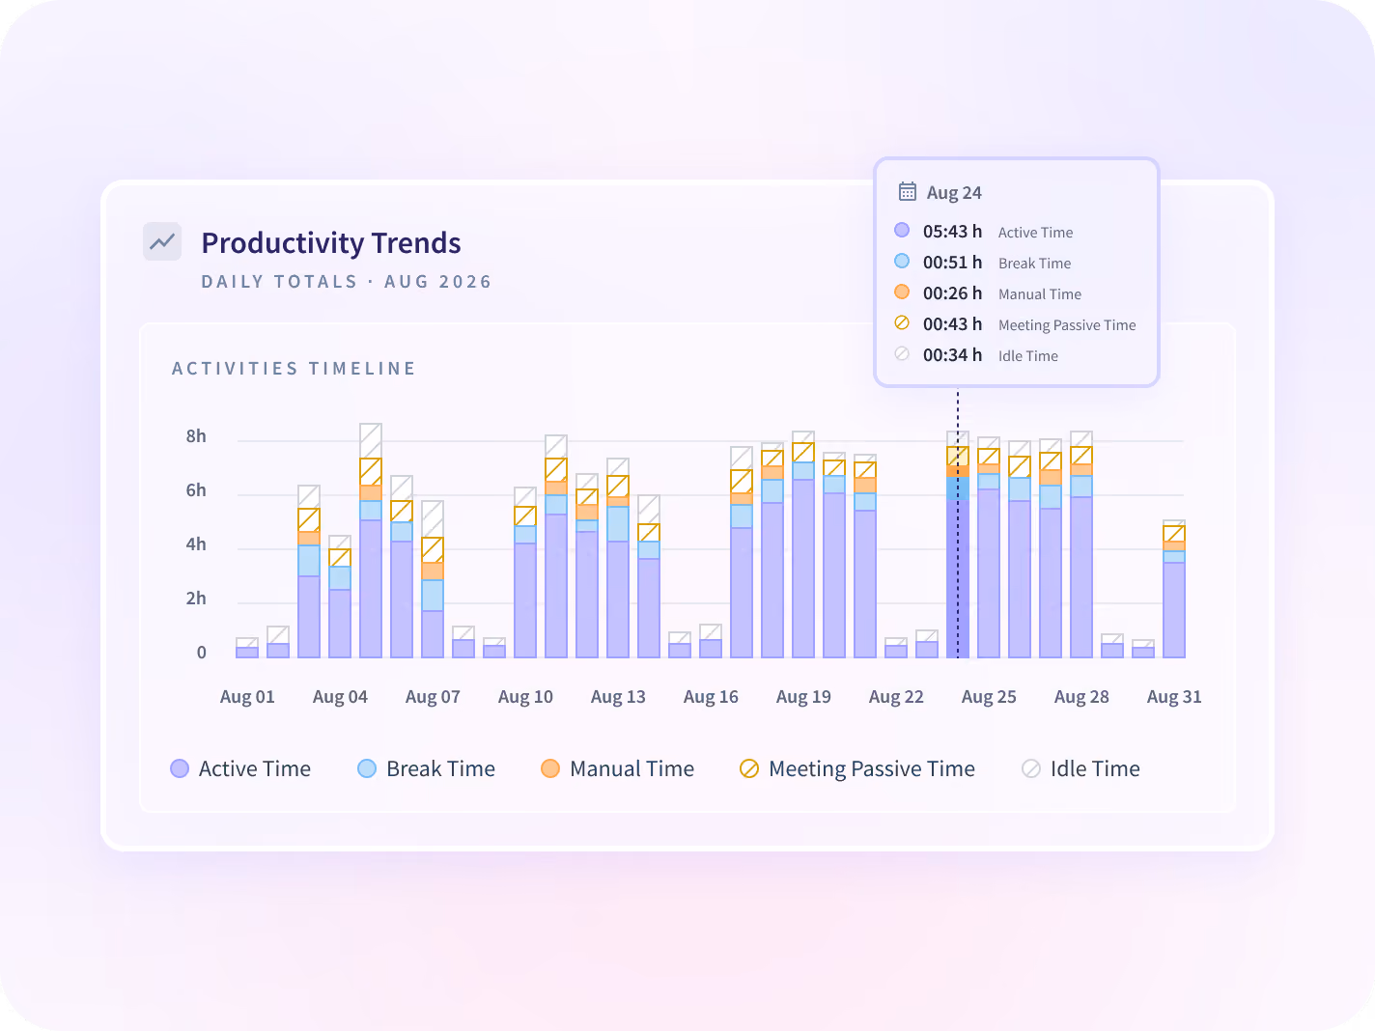The image size is (1375, 1031).
Task: Click the Aug 10 date label
Action: point(525,697)
